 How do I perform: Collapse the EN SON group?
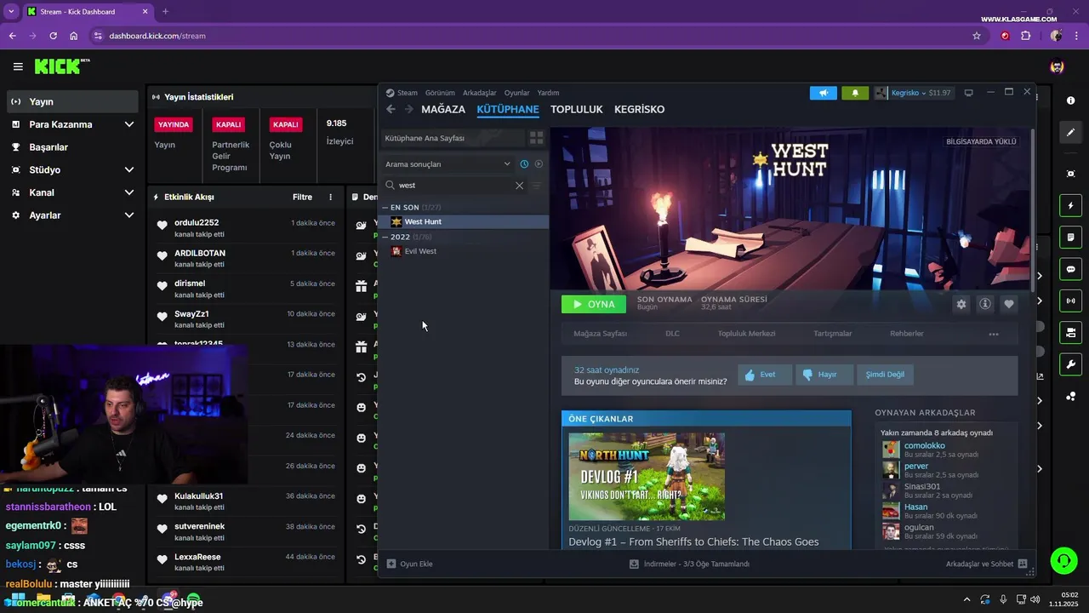pos(385,207)
